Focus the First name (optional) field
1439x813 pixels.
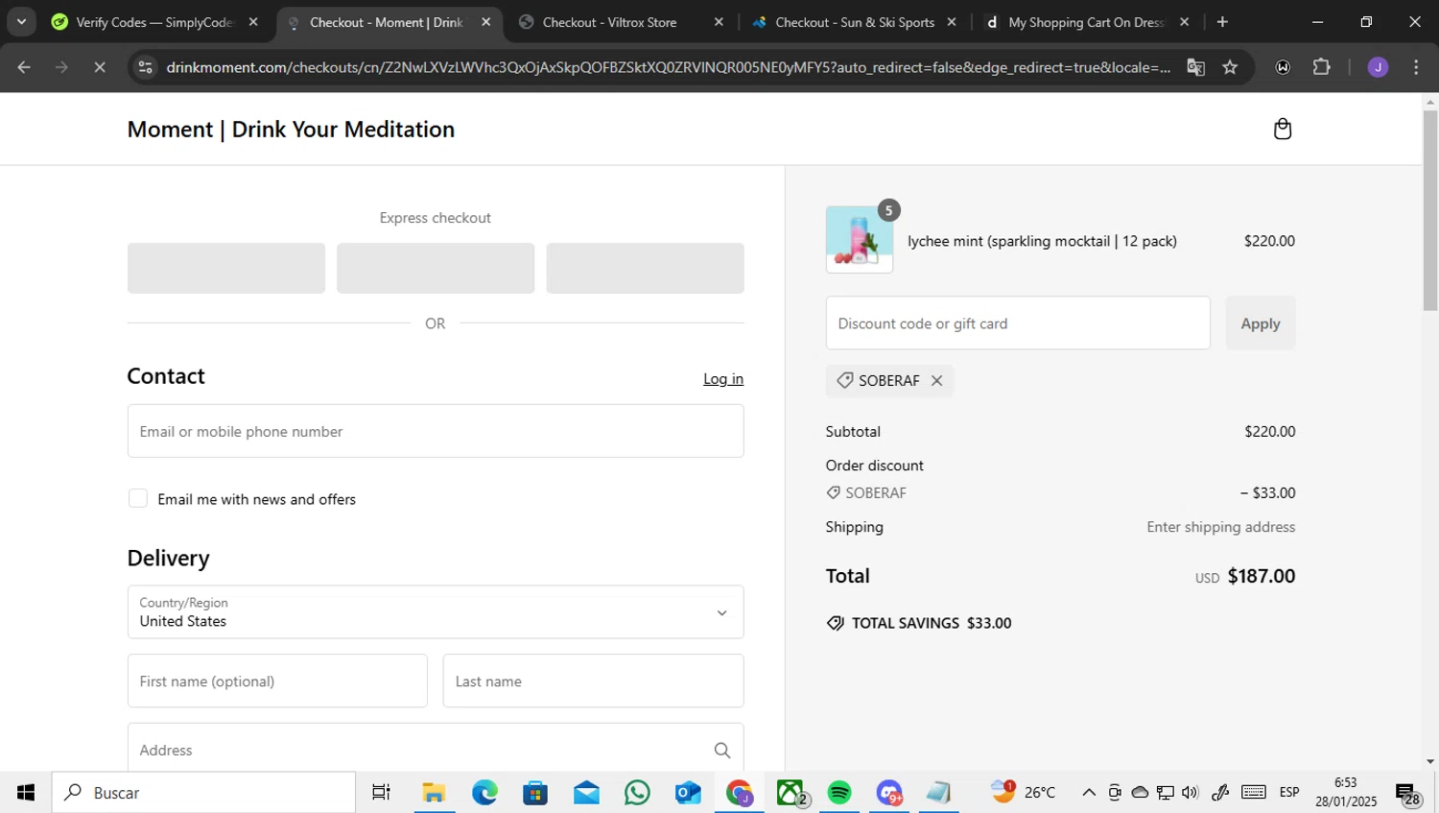point(277,681)
